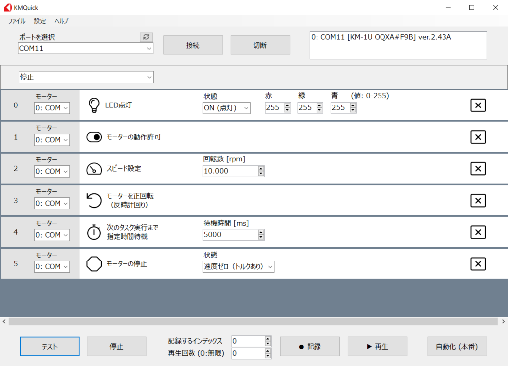
Task: Open motor dropdown in row 5
Action: (52, 267)
